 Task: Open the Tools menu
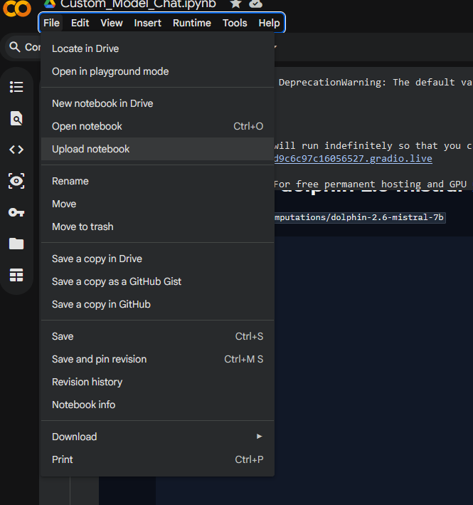coord(235,23)
